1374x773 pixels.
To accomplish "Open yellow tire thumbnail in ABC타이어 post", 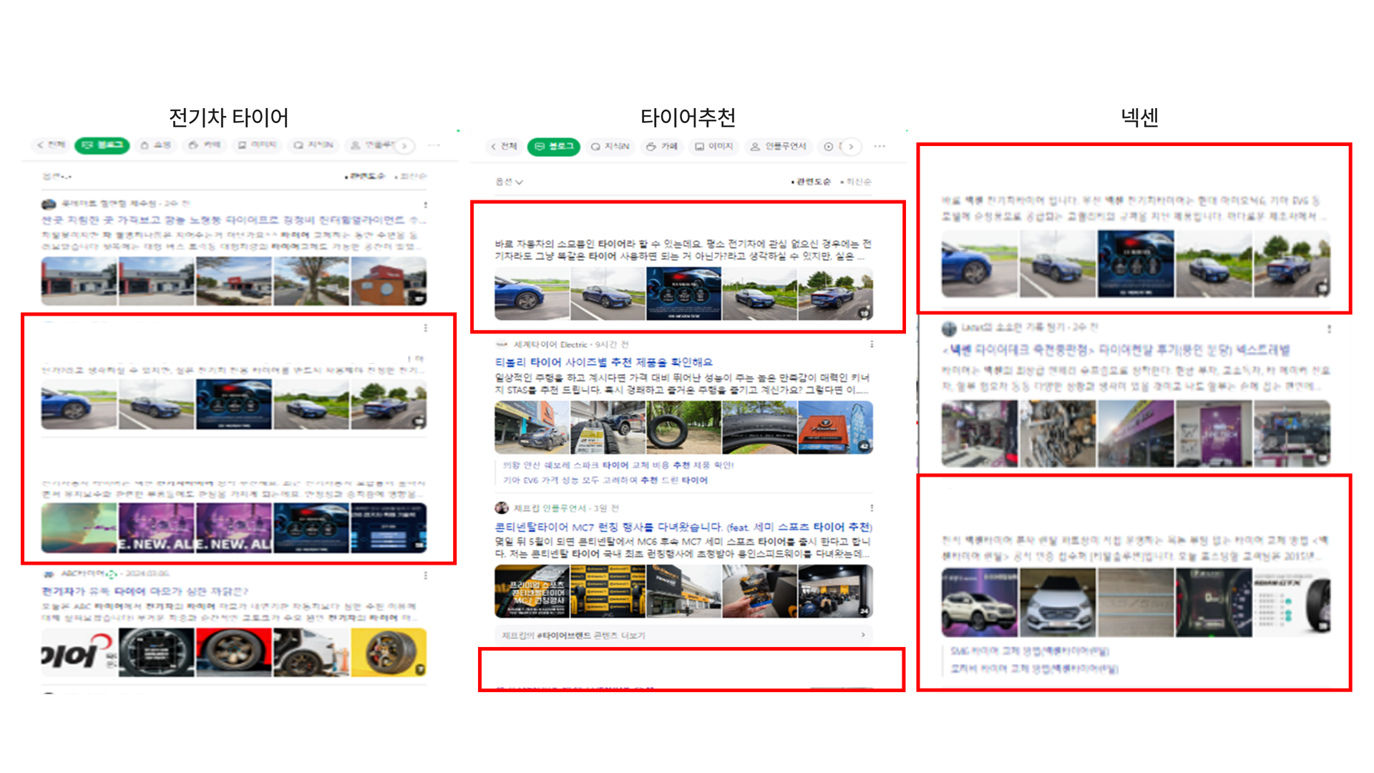I will (389, 652).
